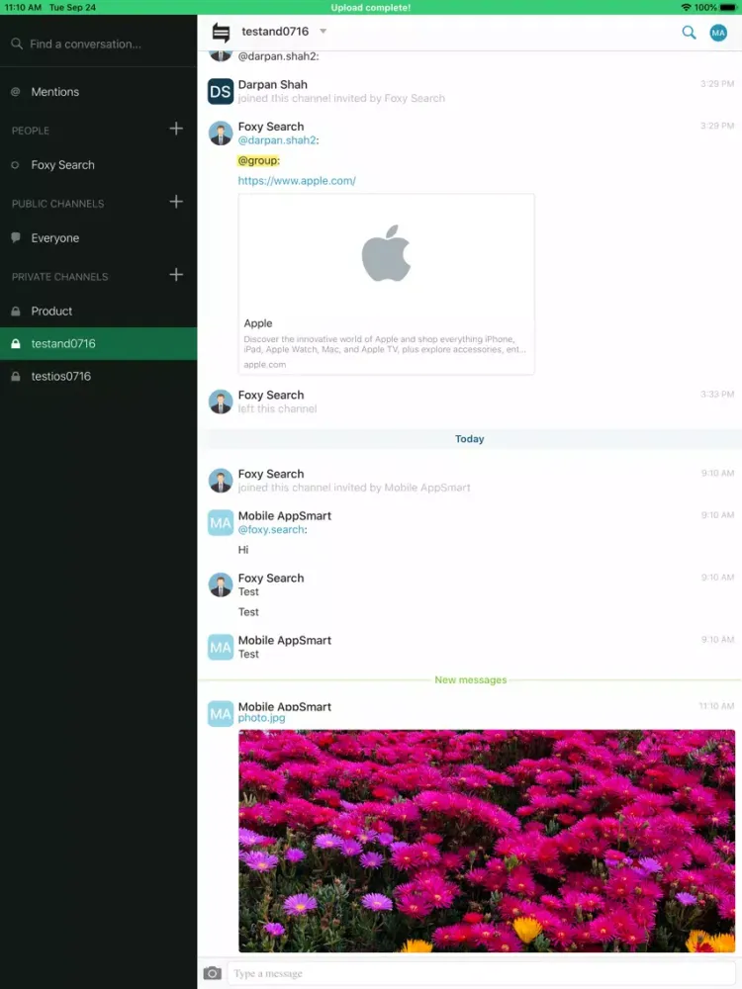
Task: Create a public channel using plus icon
Action: tap(176, 202)
